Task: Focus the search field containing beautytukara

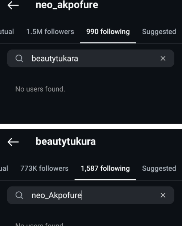Action: tap(91, 58)
